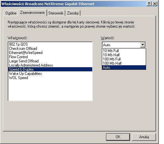
Task: Select Speed & Duplex property
Action: (50, 69)
